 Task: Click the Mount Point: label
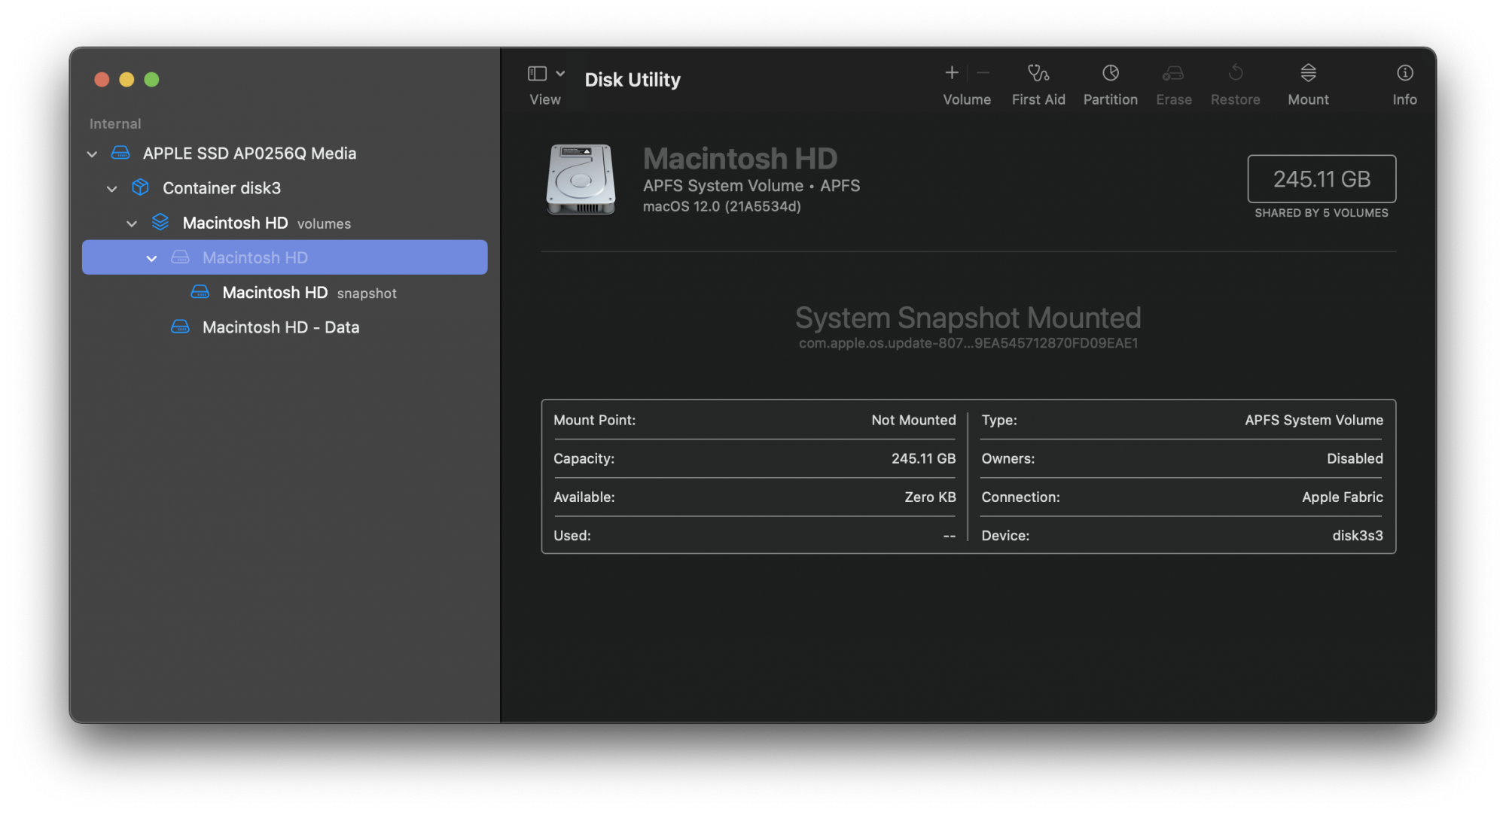pos(595,420)
